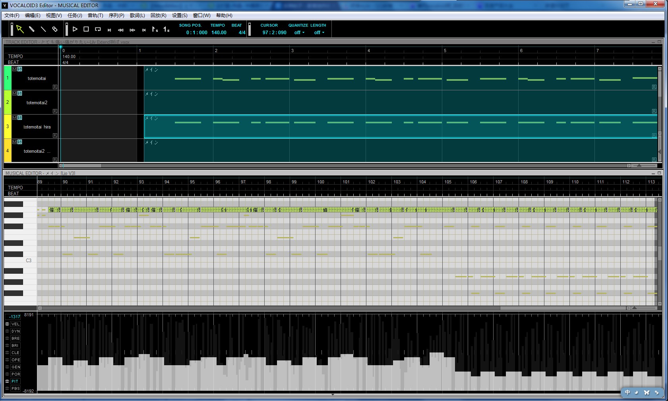Open the LENGTH dropdown
Screen dimensions: 668x401
(x=319, y=33)
